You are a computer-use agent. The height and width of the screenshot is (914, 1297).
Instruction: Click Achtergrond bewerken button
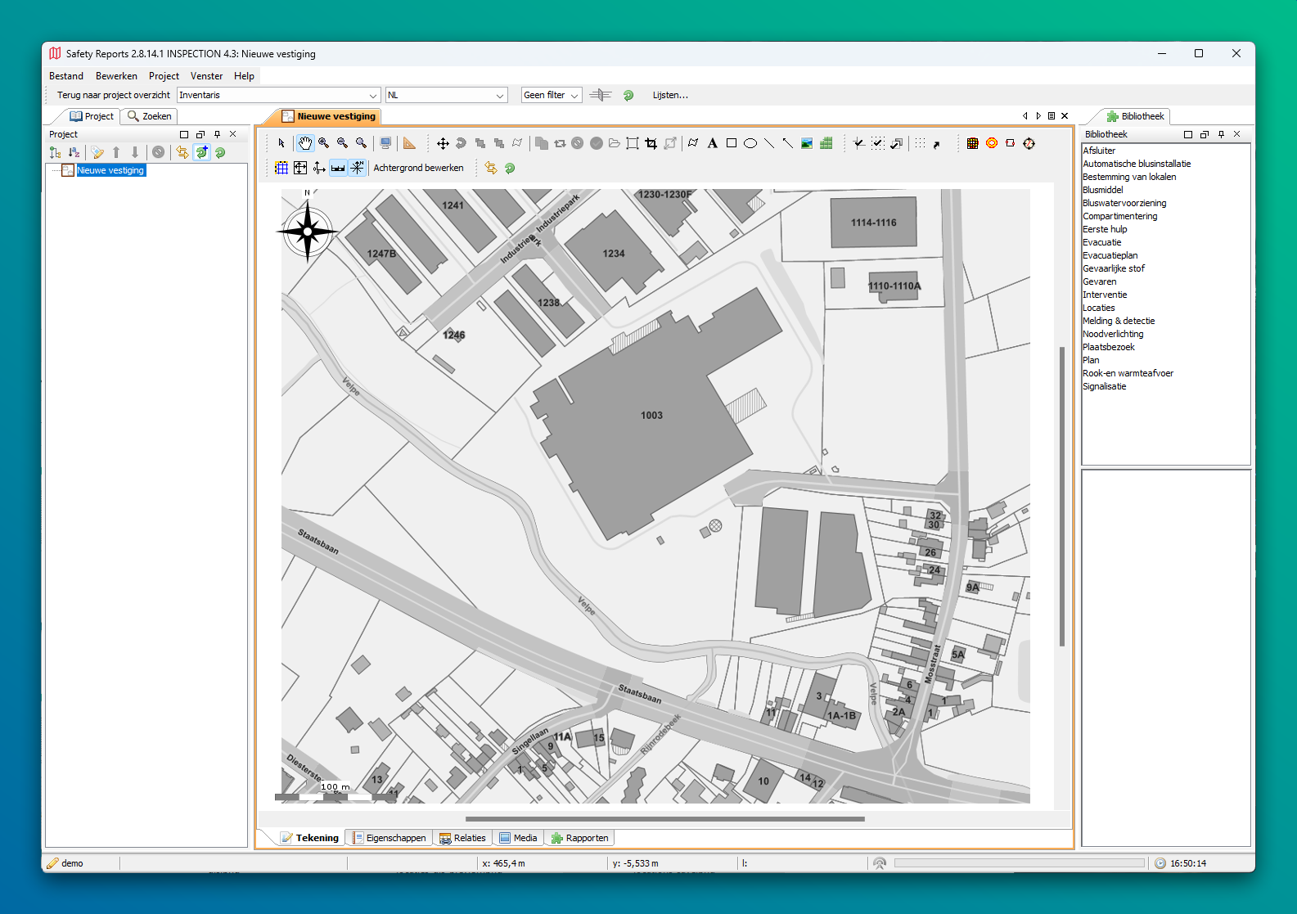coord(418,168)
